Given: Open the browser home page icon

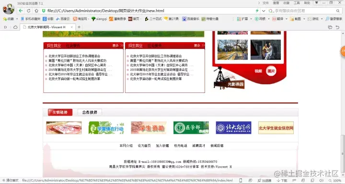Looking at the screenshot, I should point(36,11).
